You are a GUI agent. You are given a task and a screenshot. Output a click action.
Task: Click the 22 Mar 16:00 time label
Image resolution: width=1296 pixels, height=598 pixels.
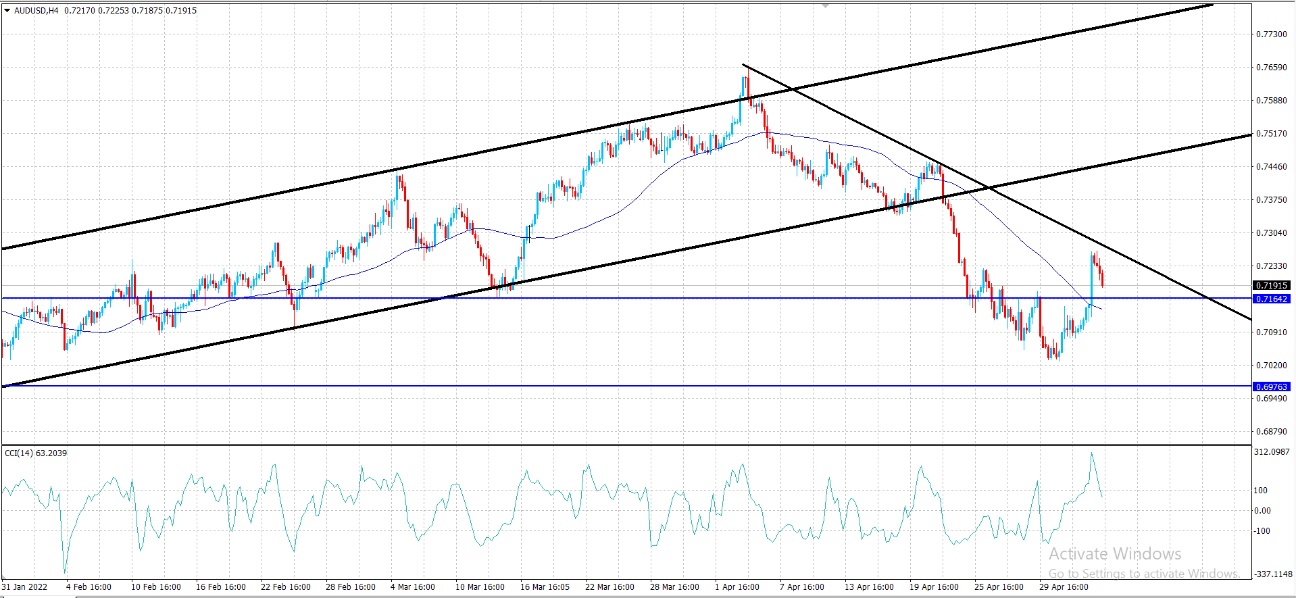point(609,587)
